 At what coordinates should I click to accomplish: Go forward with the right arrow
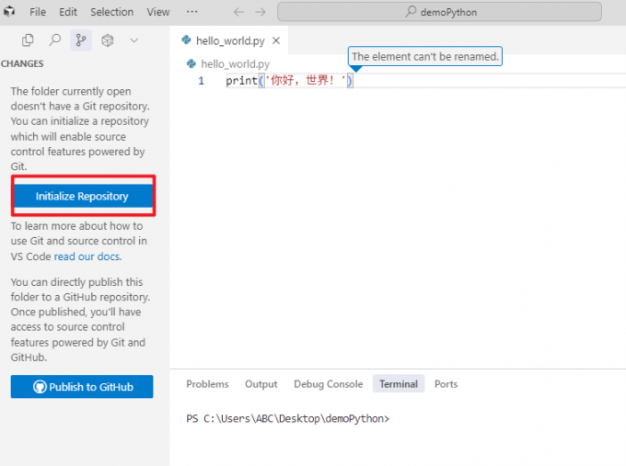(x=261, y=12)
